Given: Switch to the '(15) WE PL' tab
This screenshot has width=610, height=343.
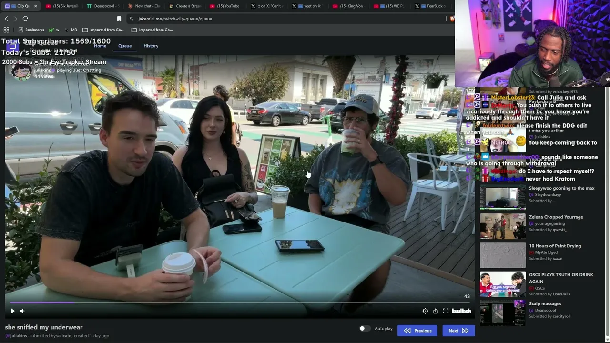Looking at the screenshot, I should pos(390,6).
